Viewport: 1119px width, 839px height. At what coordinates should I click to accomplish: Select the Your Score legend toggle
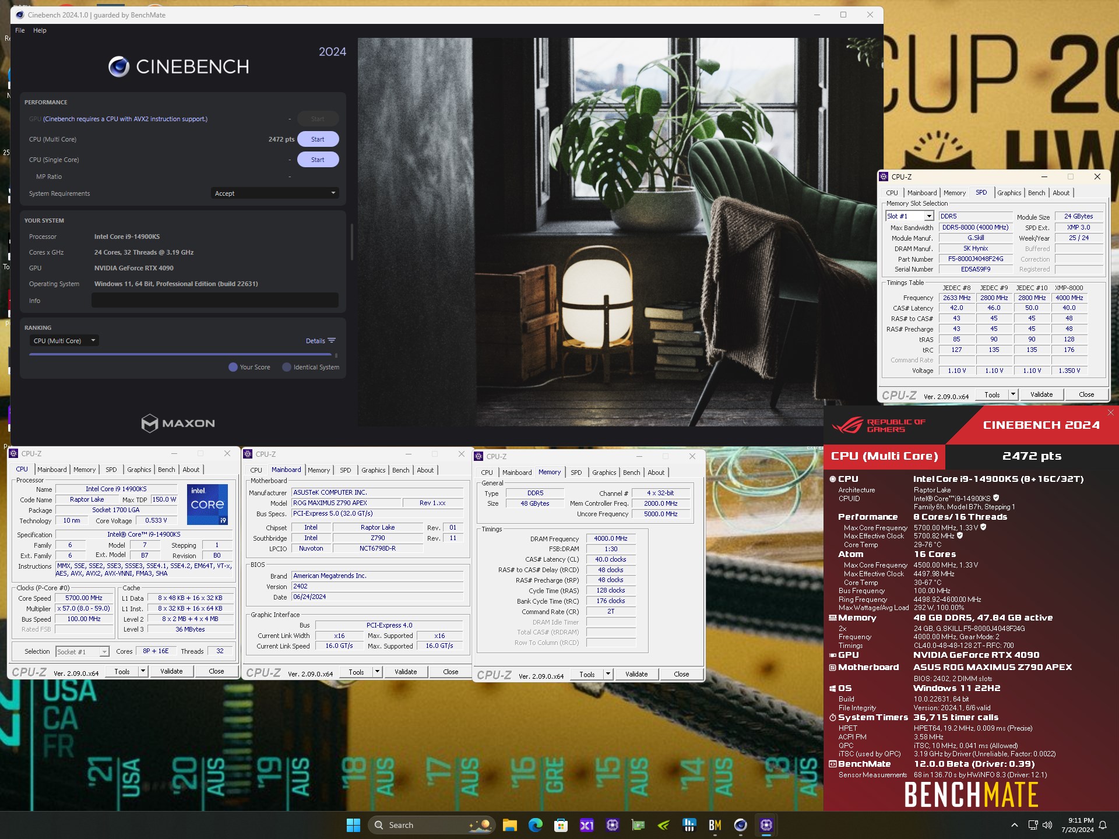(249, 367)
